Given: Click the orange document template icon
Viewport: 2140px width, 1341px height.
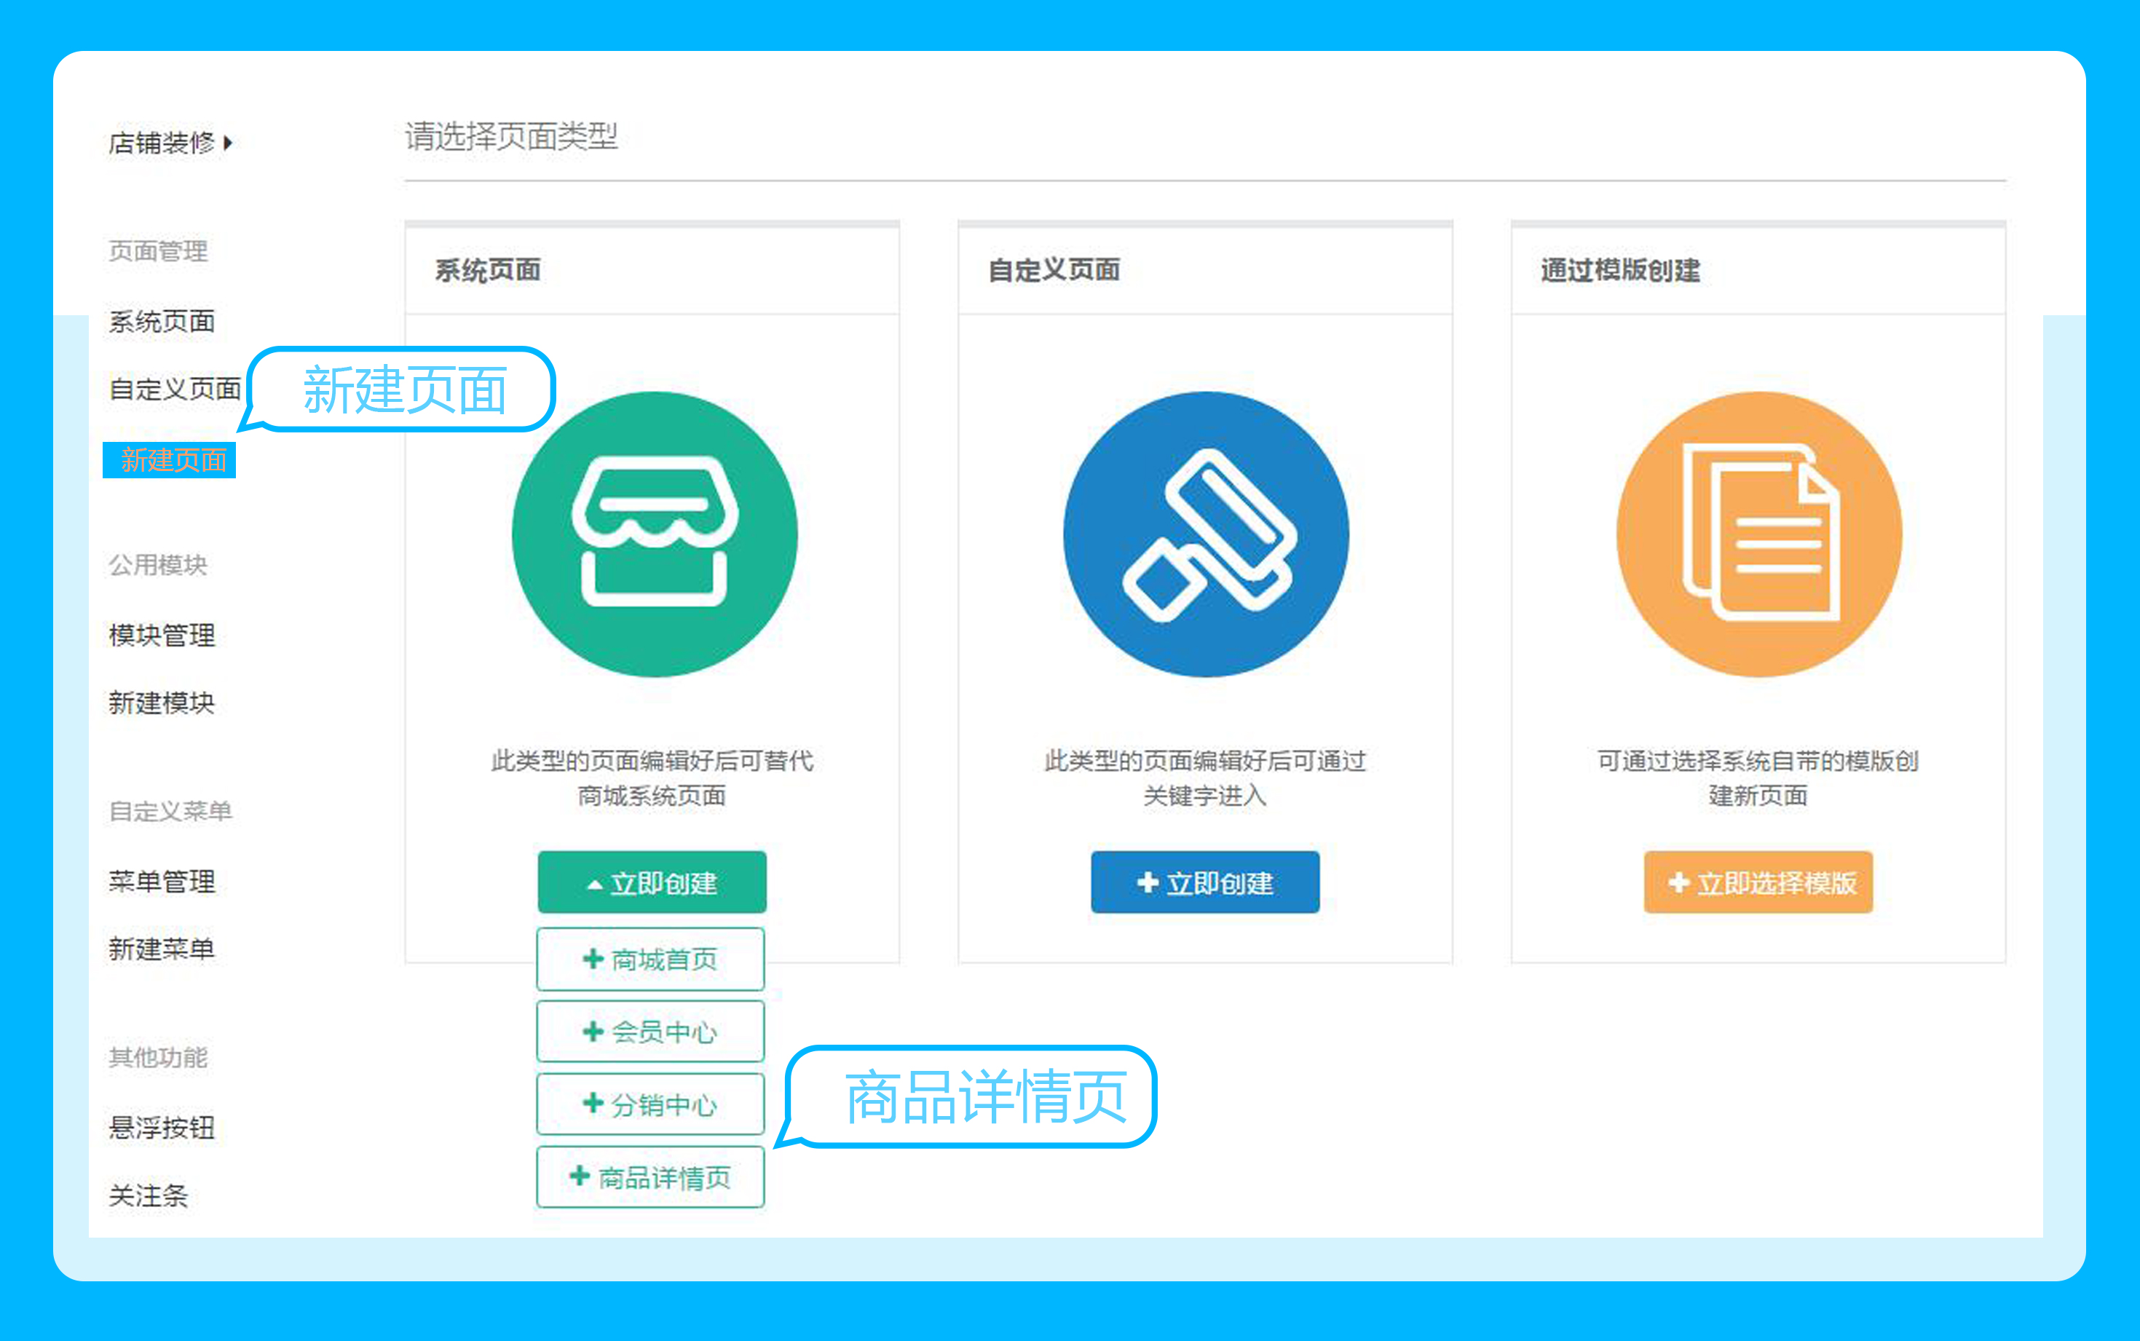Looking at the screenshot, I should (1758, 535).
